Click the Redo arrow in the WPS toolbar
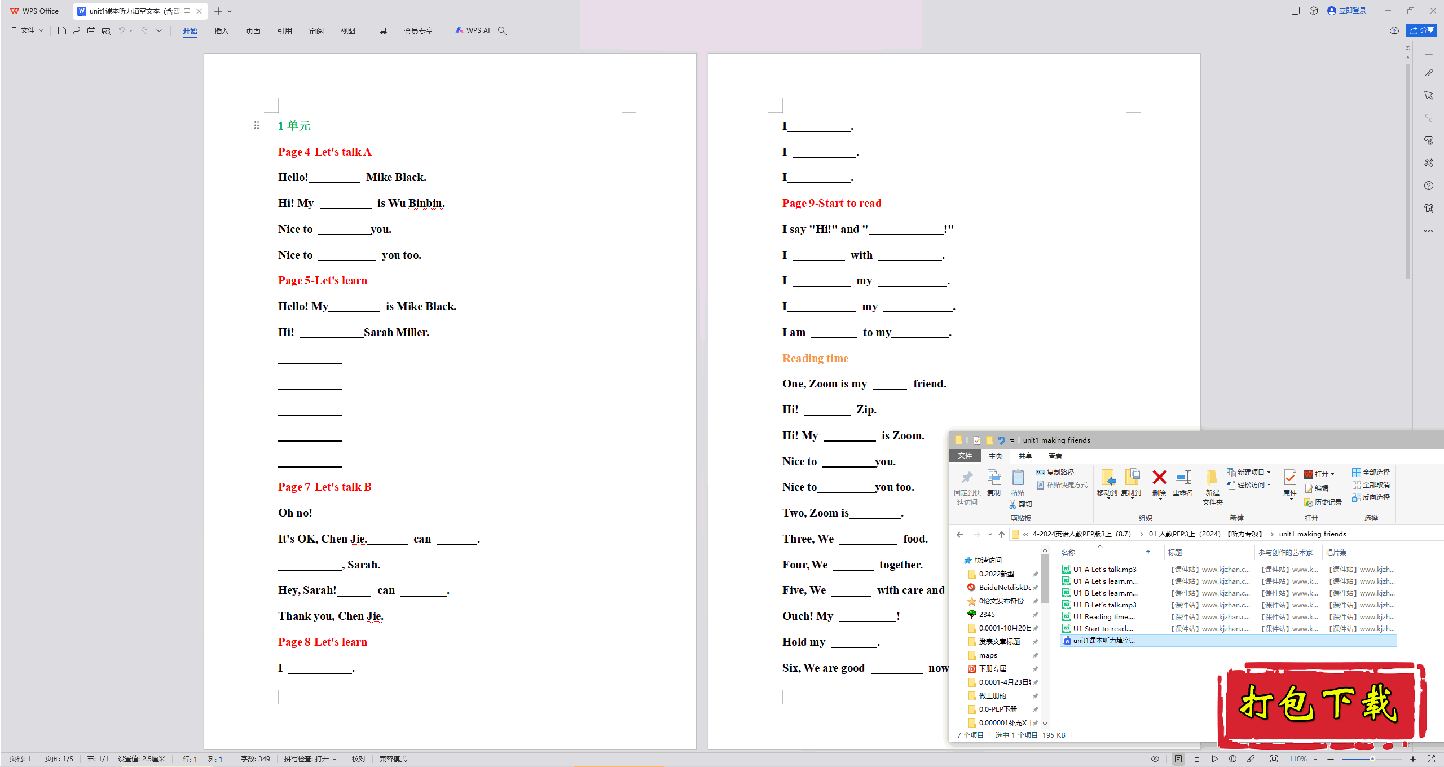This screenshot has height=767, width=1444. [x=144, y=30]
